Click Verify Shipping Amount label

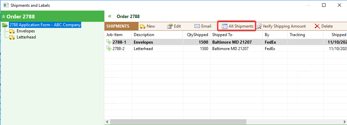coord(284,26)
